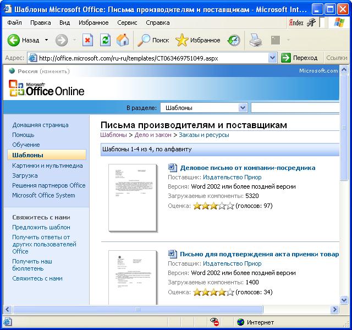This screenshot has height=330, width=352.
Task: Go to Домашняя страница in sidebar
Action: point(40,125)
